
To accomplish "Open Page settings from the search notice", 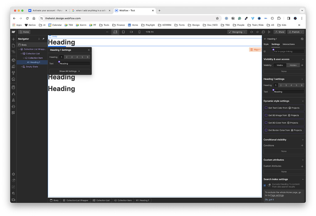I will coord(276,195).
